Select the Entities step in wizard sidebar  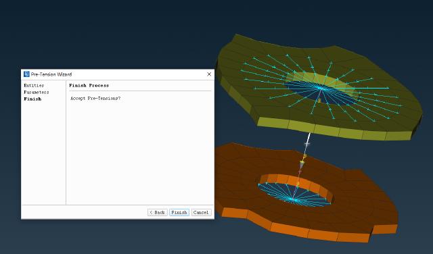34,86
